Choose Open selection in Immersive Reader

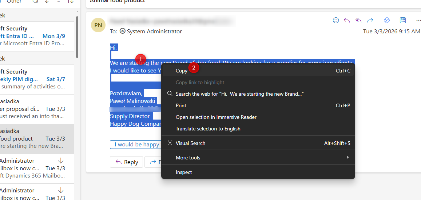click(x=216, y=117)
